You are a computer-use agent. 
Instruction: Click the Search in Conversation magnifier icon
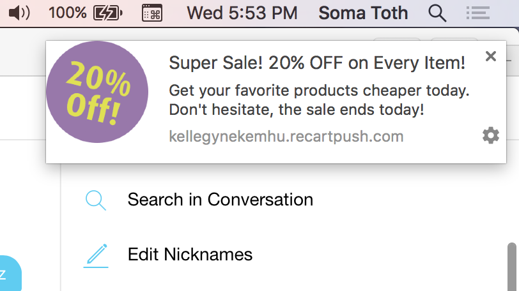pos(96,200)
